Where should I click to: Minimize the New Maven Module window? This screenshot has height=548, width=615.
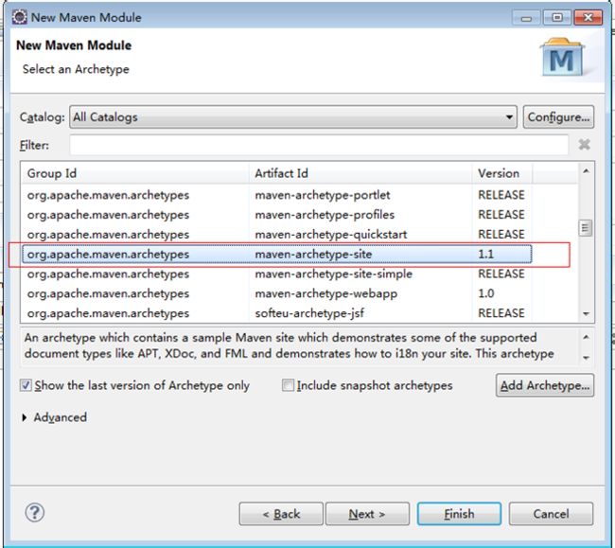point(526,18)
